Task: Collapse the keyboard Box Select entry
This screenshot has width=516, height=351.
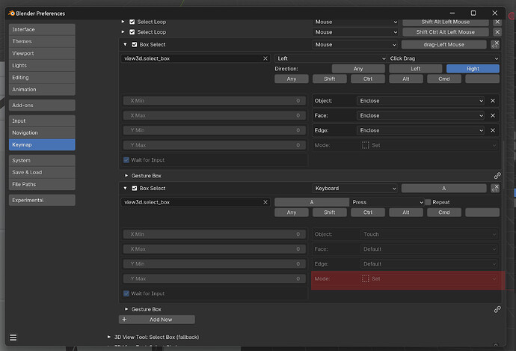Action: tap(125, 189)
